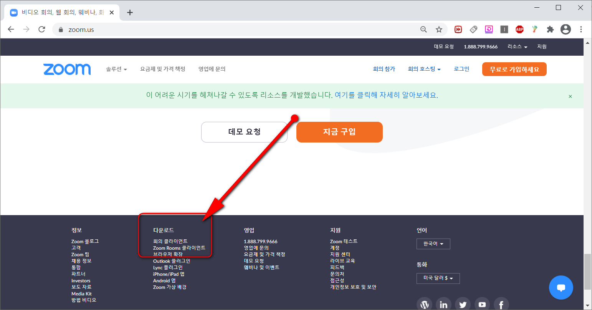Reload the page with refresh icon
This screenshot has width=592, height=310.
point(42,29)
